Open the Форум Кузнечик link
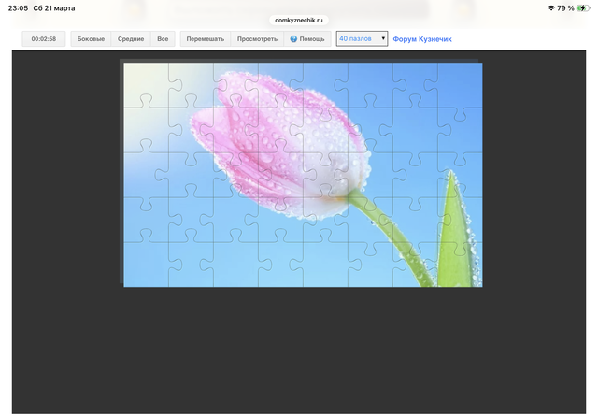598x416 pixels. click(x=422, y=39)
